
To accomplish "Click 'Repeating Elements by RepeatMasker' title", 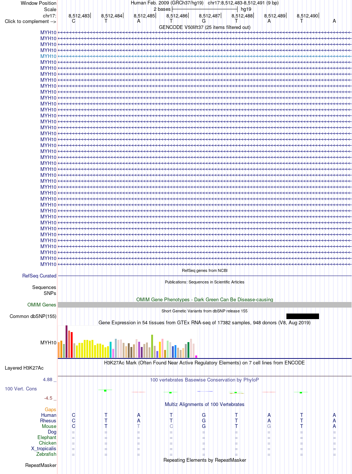I will pyautogui.click(x=205, y=460).
